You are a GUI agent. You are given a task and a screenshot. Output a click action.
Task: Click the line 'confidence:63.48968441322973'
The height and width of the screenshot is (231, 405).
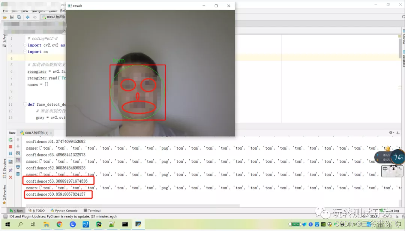(55, 155)
